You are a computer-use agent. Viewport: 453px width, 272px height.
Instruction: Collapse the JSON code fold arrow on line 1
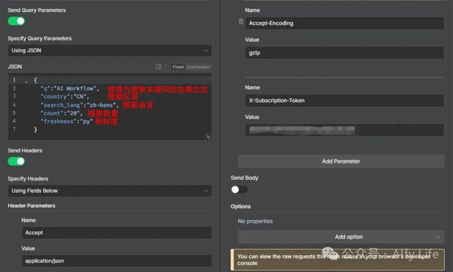coord(26,82)
